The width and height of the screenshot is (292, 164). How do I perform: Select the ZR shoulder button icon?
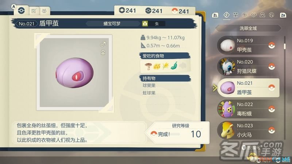click(x=283, y=15)
